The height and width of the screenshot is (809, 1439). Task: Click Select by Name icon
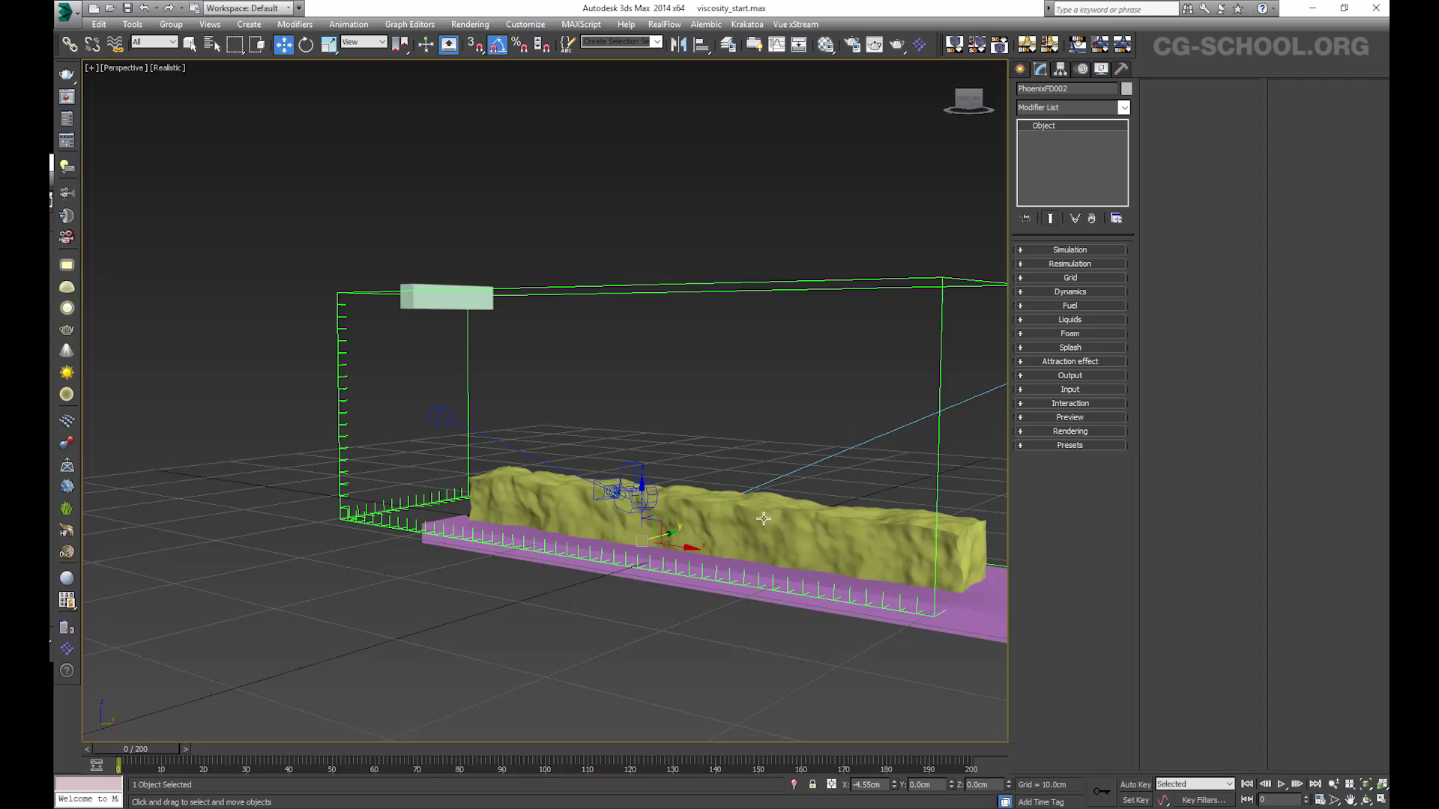(x=212, y=45)
